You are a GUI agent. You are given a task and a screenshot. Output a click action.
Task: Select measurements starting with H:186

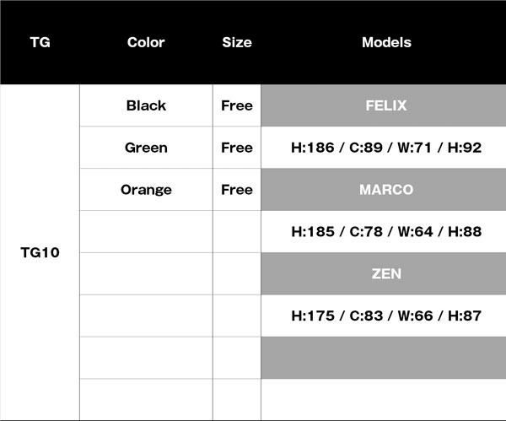coord(386,148)
